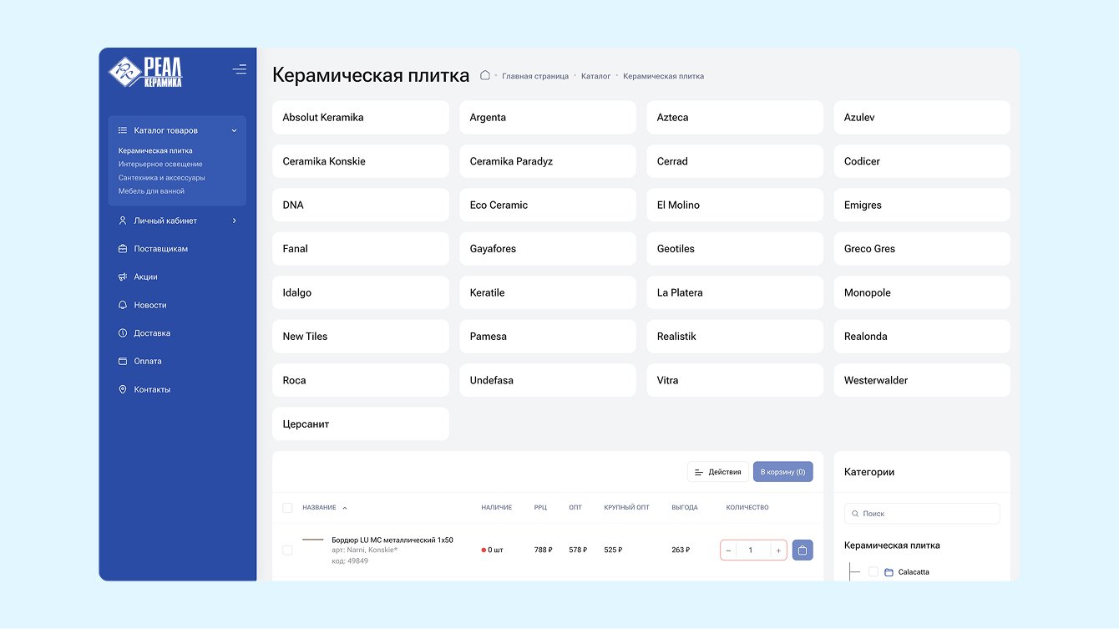Screen dimensions: 1119x629
Task: Open the Cerrad brand card
Action: click(735, 161)
